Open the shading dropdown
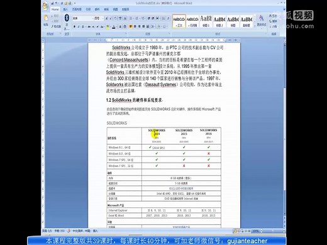This screenshot has height=245, width=327. click(159, 26)
